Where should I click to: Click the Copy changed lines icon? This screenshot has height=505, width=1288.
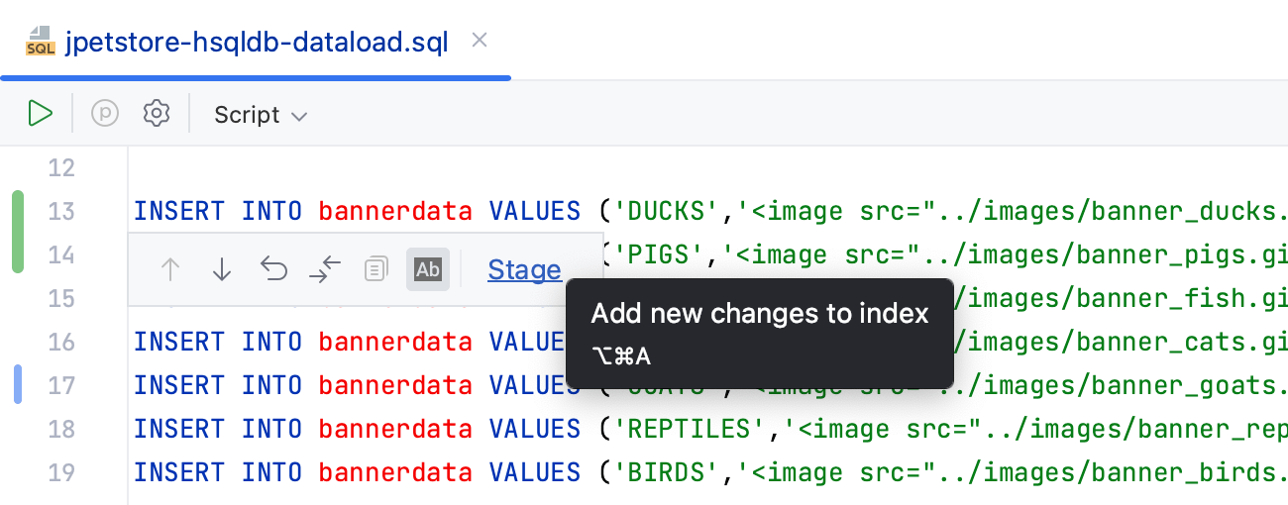(x=376, y=269)
